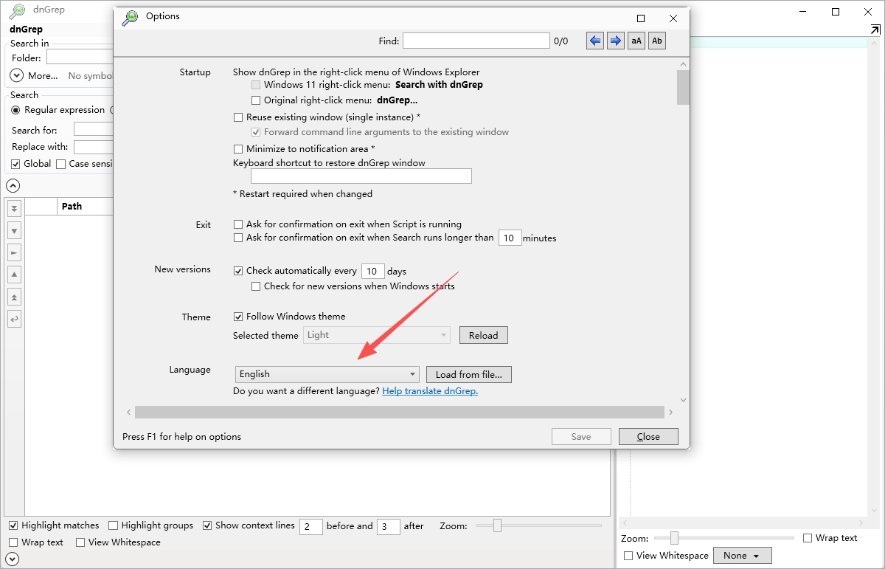This screenshot has height=569, width=885.
Task: Click the pop-out arrow icon in preview pane
Action: (x=875, y=30)
